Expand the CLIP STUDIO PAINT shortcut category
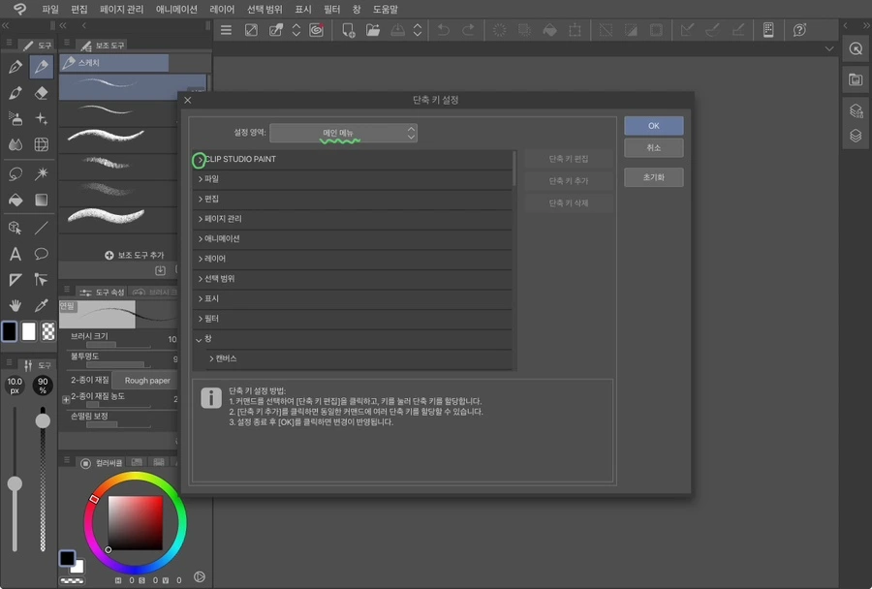The image size is (872, 589). click(201, 160)
